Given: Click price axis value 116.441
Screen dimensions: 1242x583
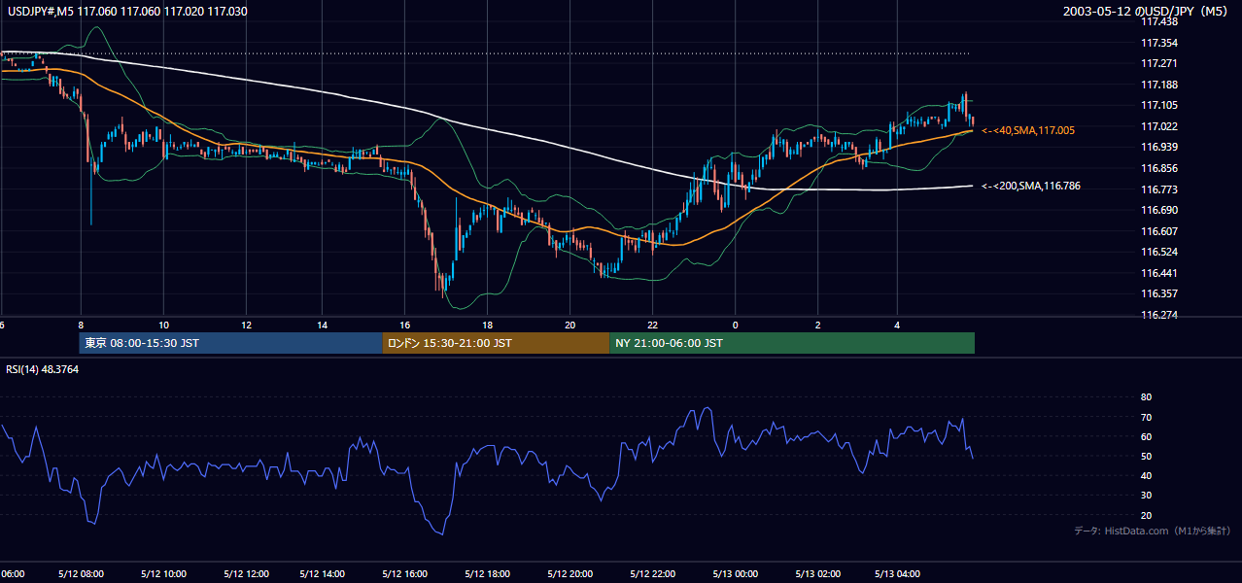Looking at the screenshot, I should point(1158,273).
